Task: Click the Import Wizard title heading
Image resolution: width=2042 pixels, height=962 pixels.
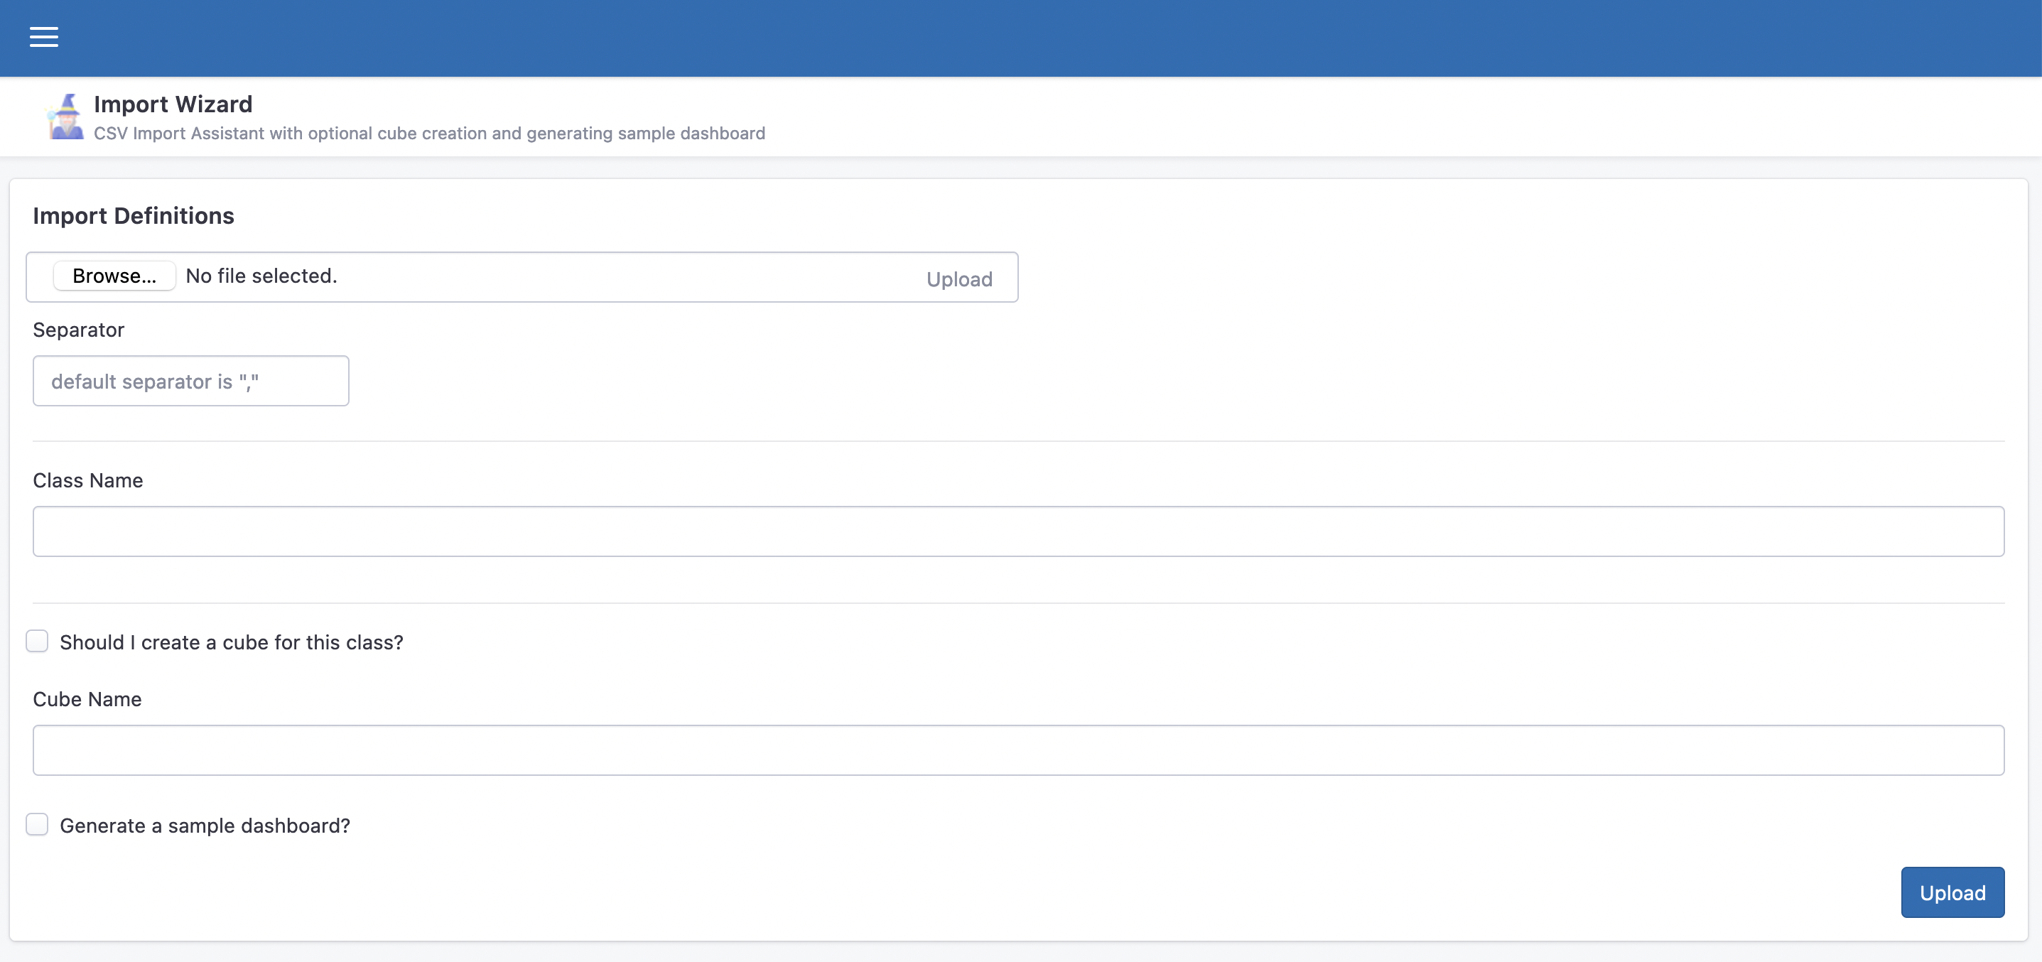Action: point(173,104)
